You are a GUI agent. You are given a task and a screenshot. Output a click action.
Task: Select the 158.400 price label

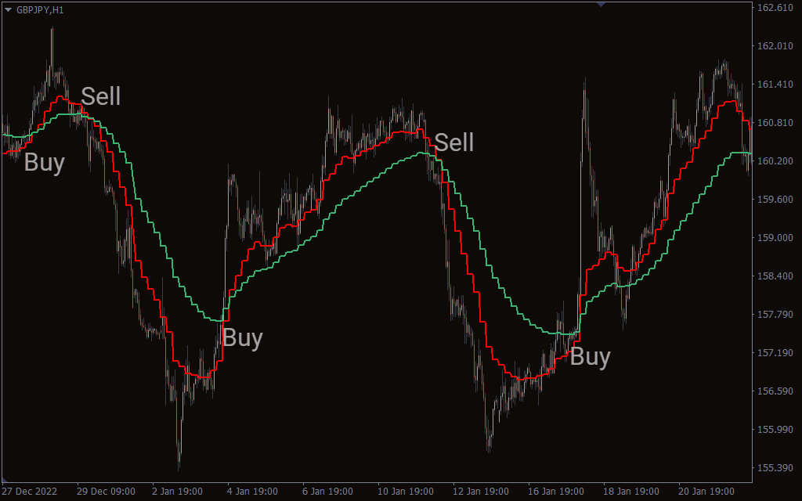point(775,276)
